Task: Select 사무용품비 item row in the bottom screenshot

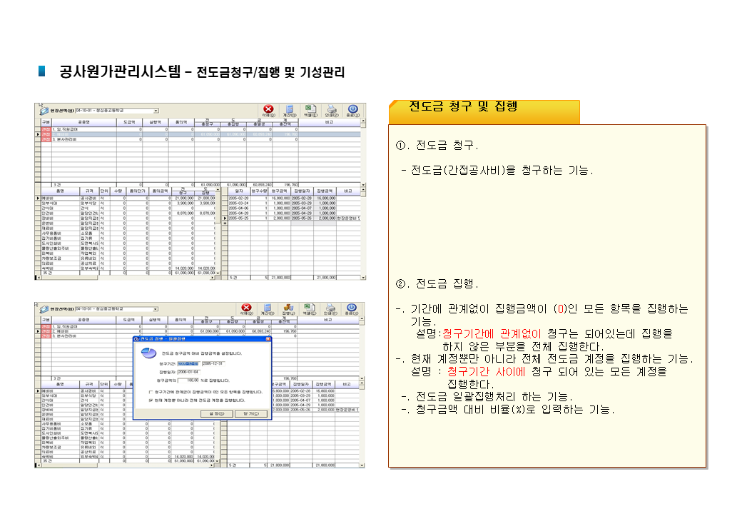Action: 128,423
